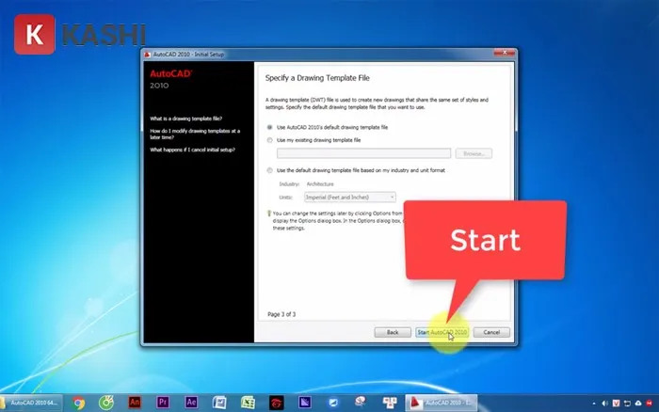659x412 pixels.
Task: Click the red V tray icon
Action: [x=616, y=404]
